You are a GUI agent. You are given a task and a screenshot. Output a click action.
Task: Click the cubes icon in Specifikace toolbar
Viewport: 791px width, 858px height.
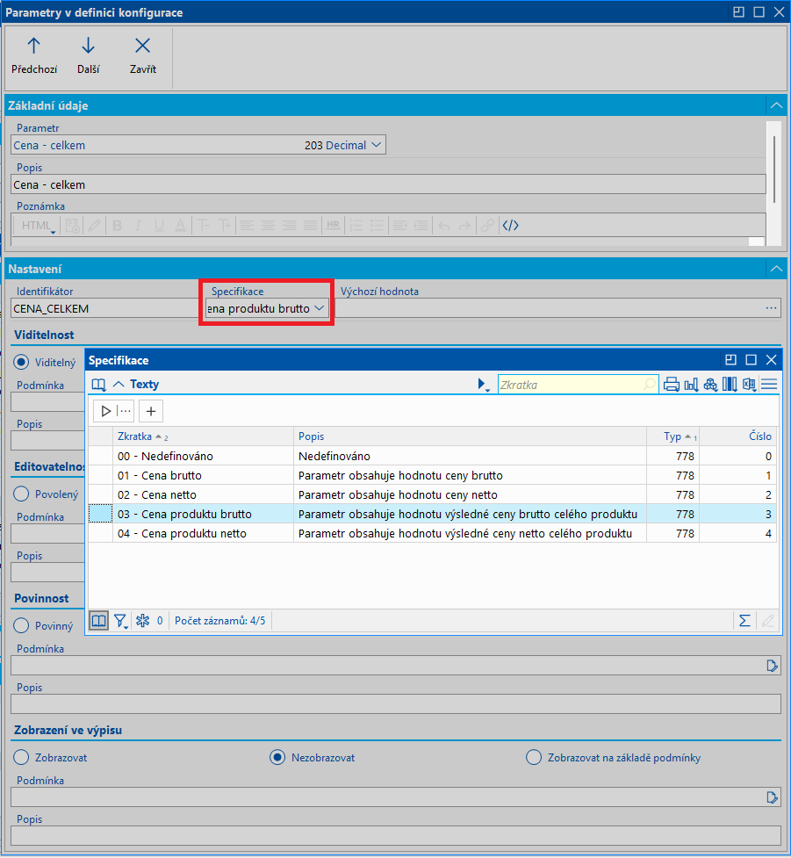tap(710, 385)
